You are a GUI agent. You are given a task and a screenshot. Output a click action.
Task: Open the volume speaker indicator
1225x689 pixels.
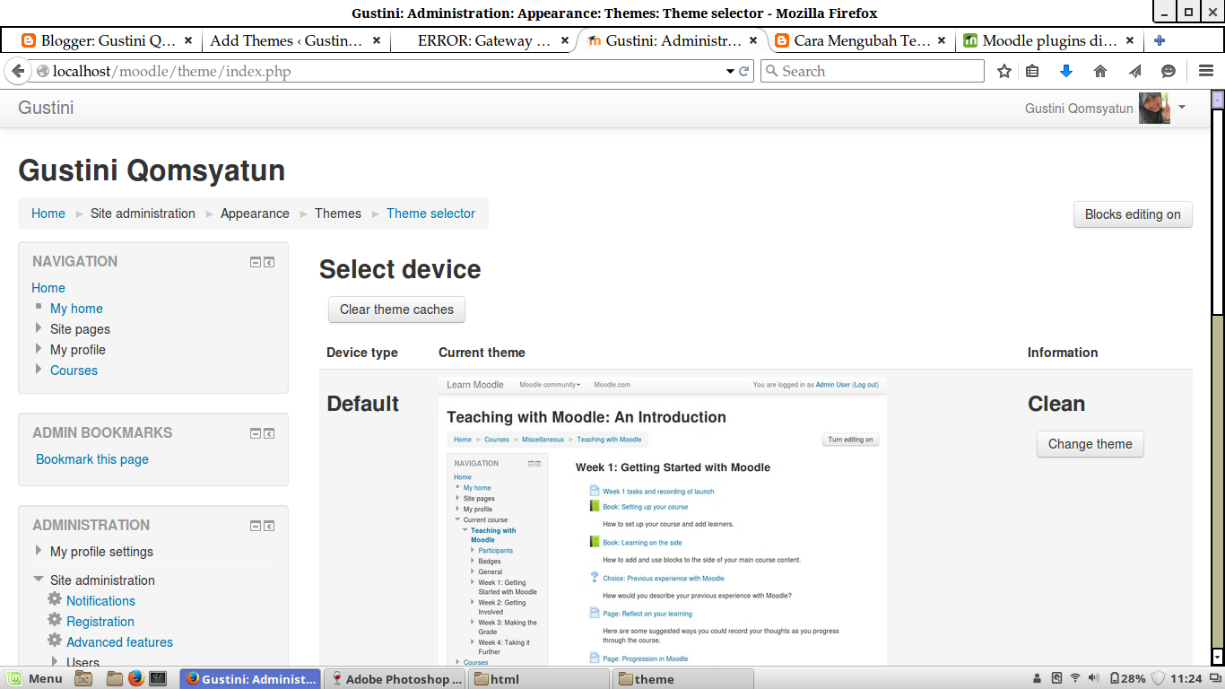1094,678
